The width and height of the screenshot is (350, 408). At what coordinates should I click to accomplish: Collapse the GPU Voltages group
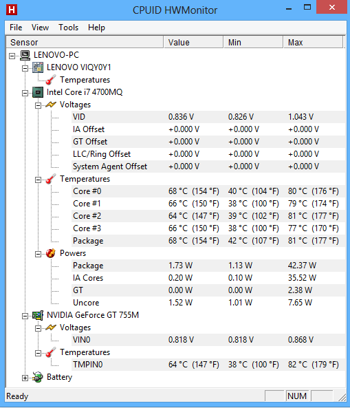click(38, 328)
